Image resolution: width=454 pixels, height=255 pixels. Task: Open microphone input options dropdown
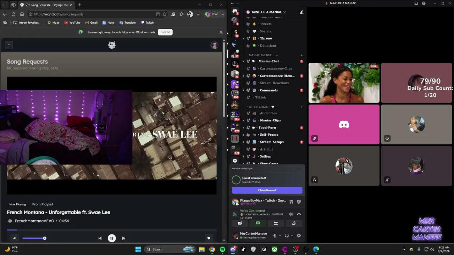point(280,236)
